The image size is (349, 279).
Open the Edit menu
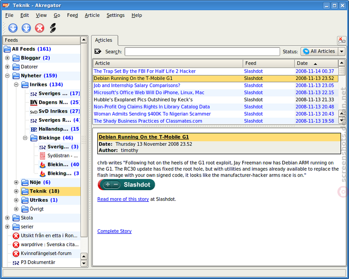(x=25, y=15)
